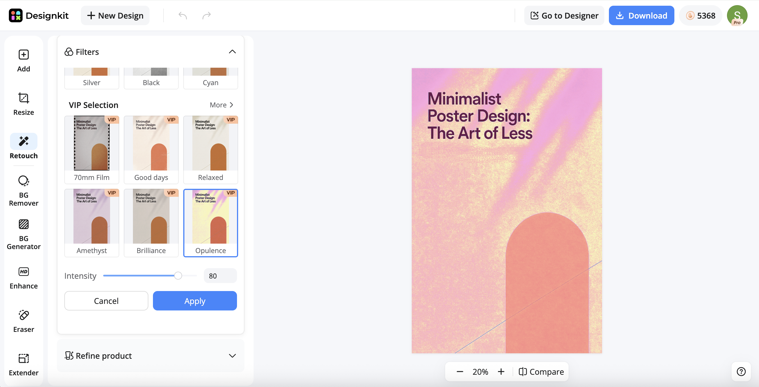Screen dimensions: 759x387
Task: Click the poster canvas image
Action: click(507, 210)
